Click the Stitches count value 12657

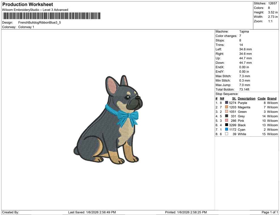273,3
